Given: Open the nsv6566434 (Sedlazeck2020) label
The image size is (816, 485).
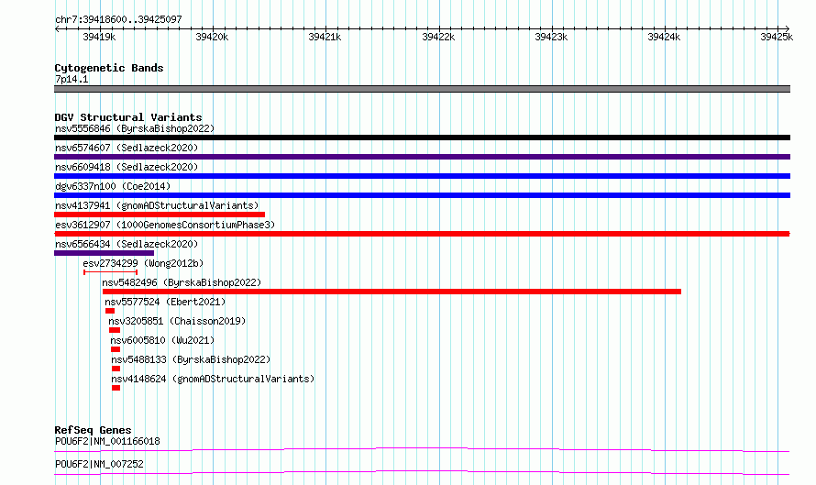Looking at the screenshot, I should coord(127,244).
